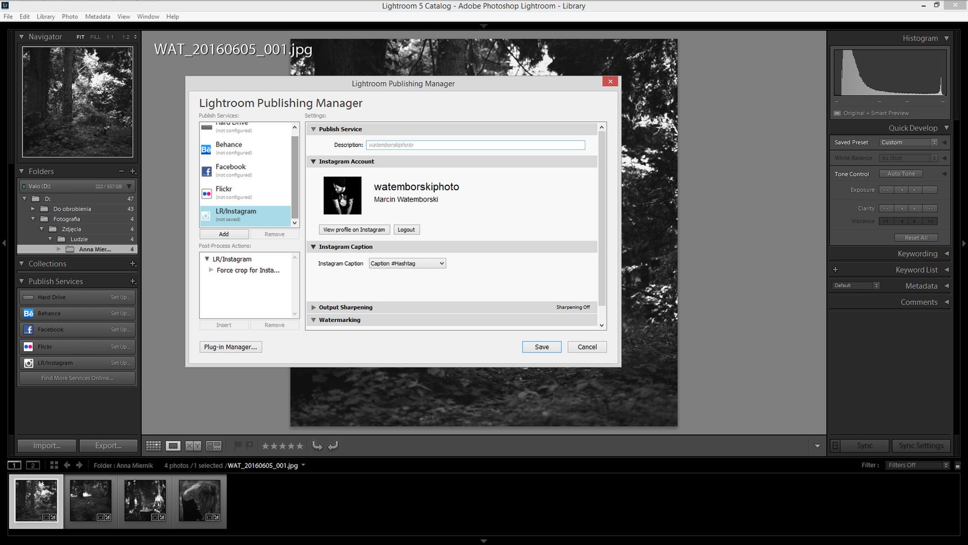This screenshot has height=545, width=968.
Task: Select main window display button 1
Action: tap(14, 465)
